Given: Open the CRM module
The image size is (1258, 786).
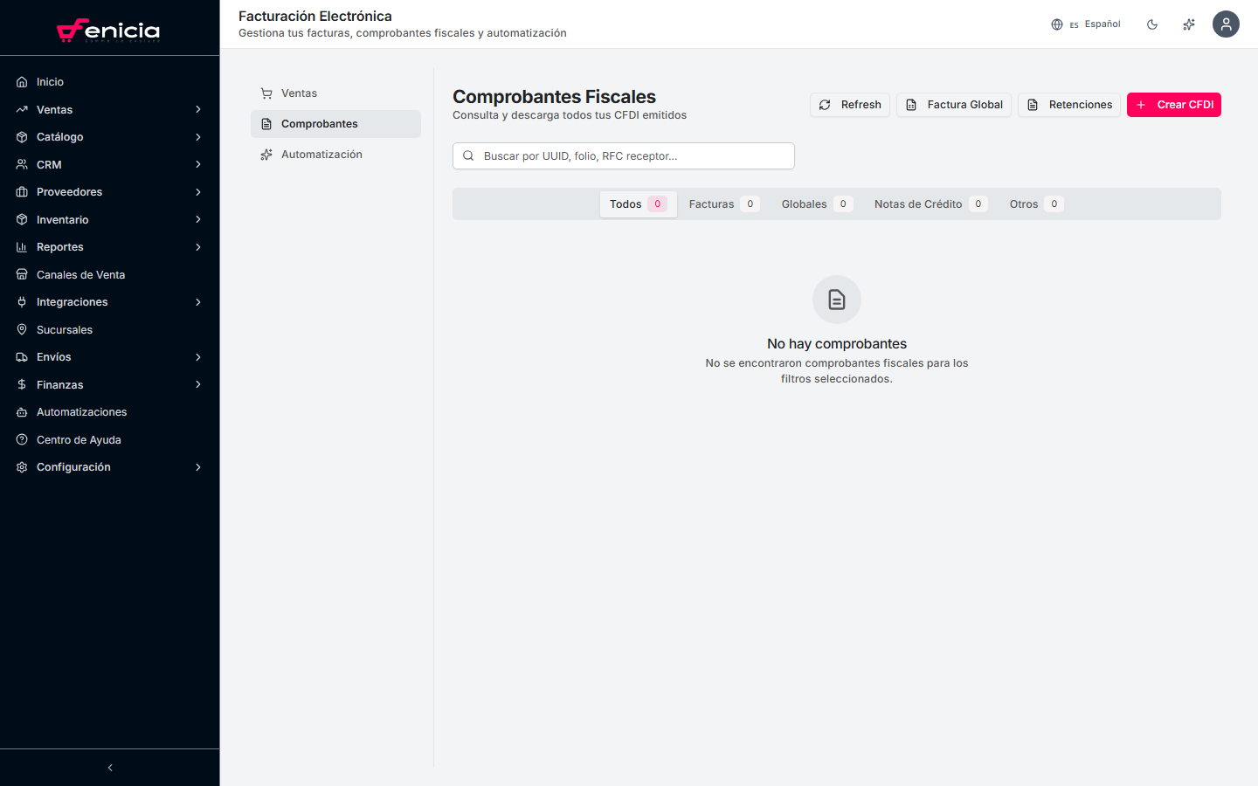Looking at the screenshot, I should pos(50,164).
